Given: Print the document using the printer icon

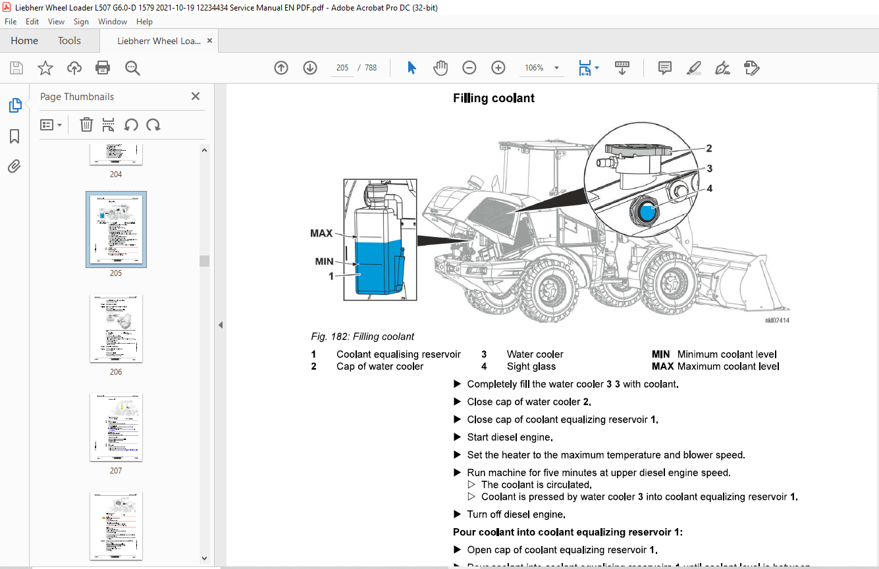Looking at the screenshot, I should [103, 68].
